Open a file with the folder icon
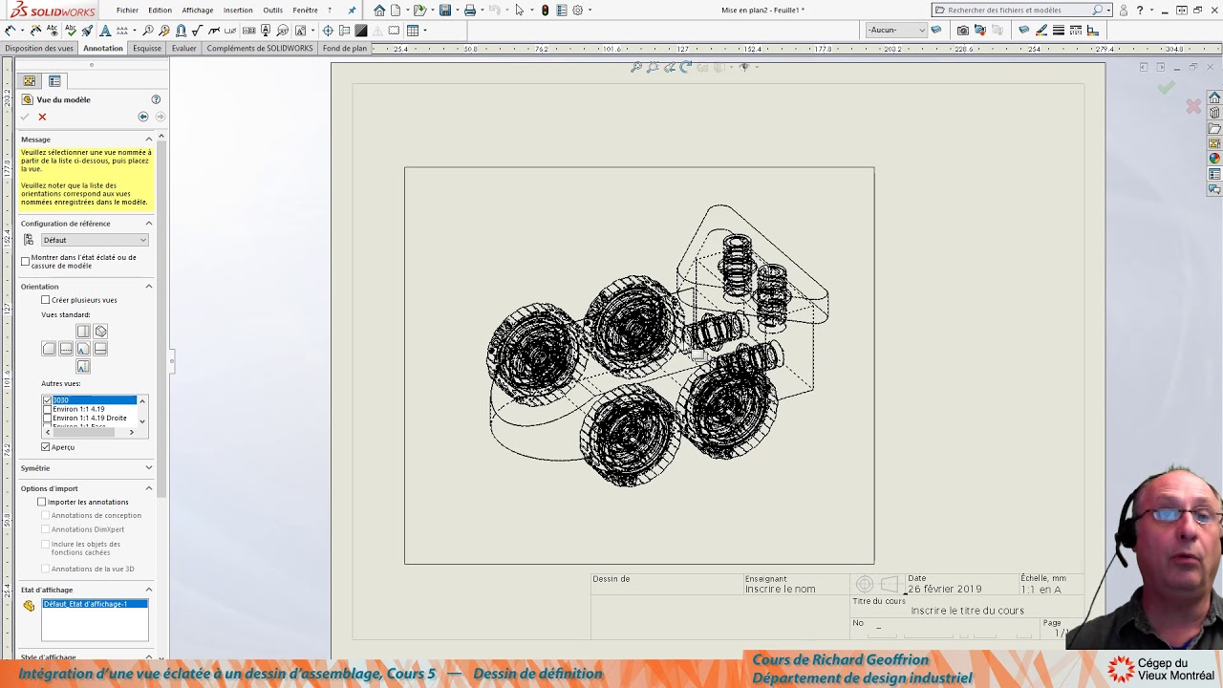Image resolution: width=1223 pixels, height=688 pixels. pyautogui.click(x=418, y=10)
